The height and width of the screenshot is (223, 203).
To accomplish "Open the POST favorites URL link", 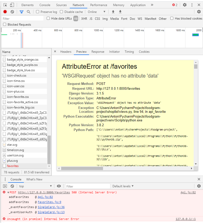I will coord(44,192).
